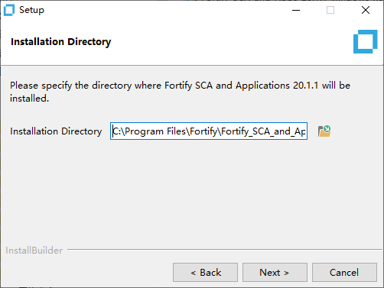Click the bold Installation Directory heading
This screenshot has height=288, width=384.
61,42
